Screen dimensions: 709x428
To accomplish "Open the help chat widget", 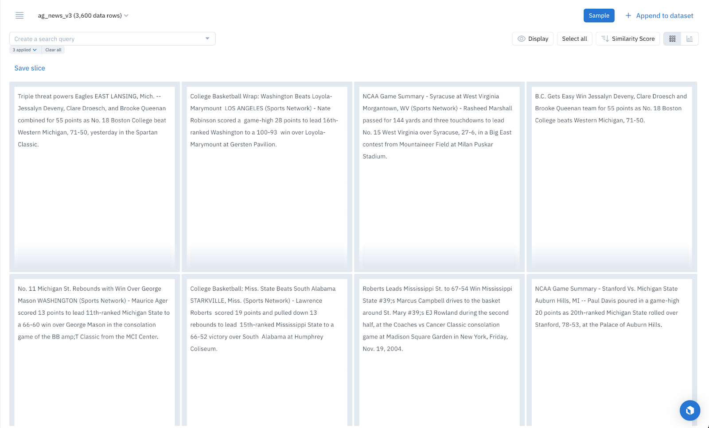I will 690,411.
